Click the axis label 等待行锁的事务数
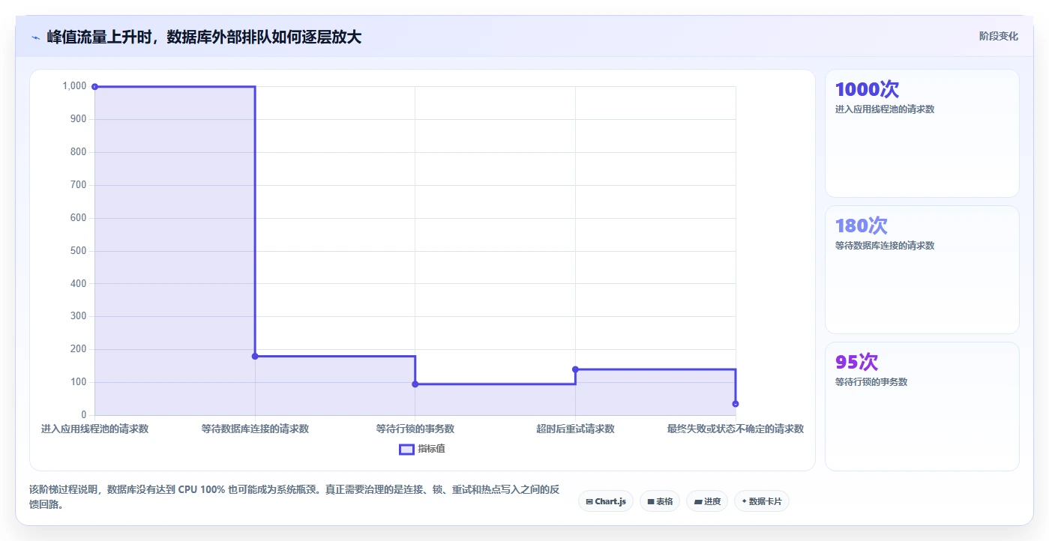The image size is (1049, 541). pos(415,429)
